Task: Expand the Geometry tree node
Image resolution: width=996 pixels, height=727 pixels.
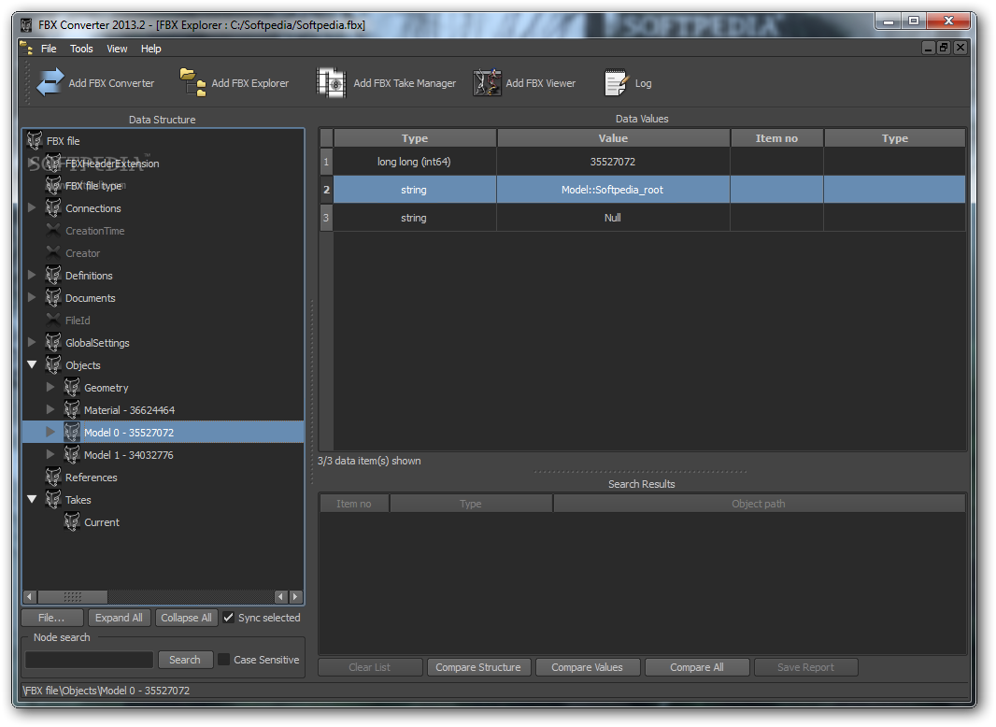Action: click(50, 386)
